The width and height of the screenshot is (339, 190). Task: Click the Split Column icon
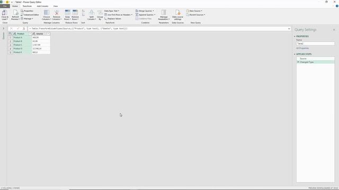pos(92,13)
